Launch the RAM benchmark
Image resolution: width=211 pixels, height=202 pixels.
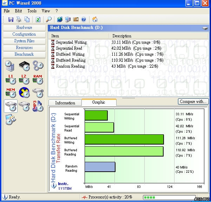point(38,79)
